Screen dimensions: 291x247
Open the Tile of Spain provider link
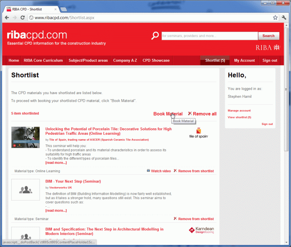click(x=99, y=140)
